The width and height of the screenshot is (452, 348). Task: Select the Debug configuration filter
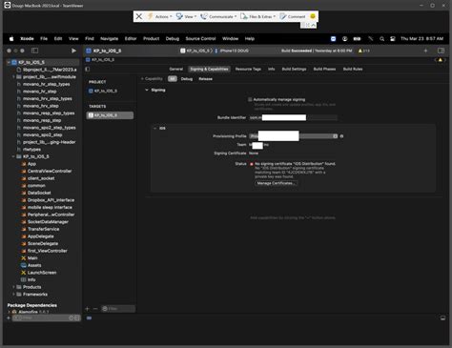coord(187,79)
